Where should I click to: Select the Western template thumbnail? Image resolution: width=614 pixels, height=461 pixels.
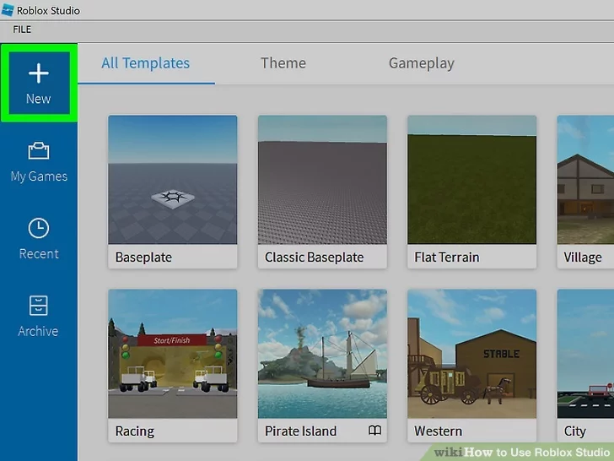point(471,354)
